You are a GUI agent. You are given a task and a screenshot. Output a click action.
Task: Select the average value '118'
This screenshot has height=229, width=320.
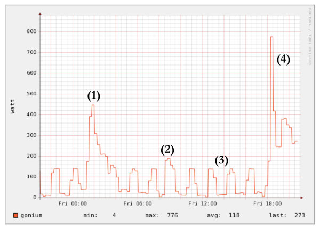point(234,215)
